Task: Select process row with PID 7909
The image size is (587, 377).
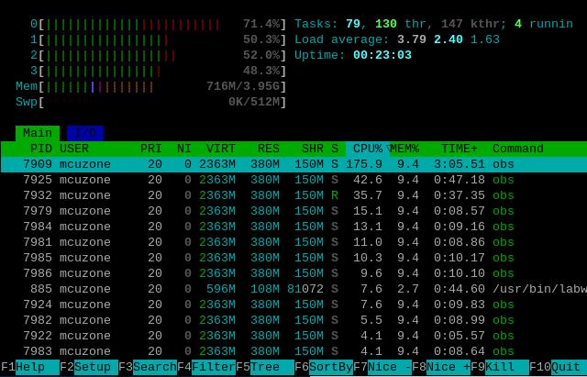Action: pos(293,164)
